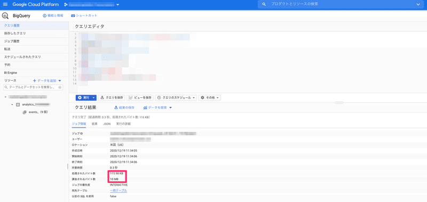Viewport: 427px width, 202px height.
Task: Open その他 more options dropdown
Action: (209, 98)
